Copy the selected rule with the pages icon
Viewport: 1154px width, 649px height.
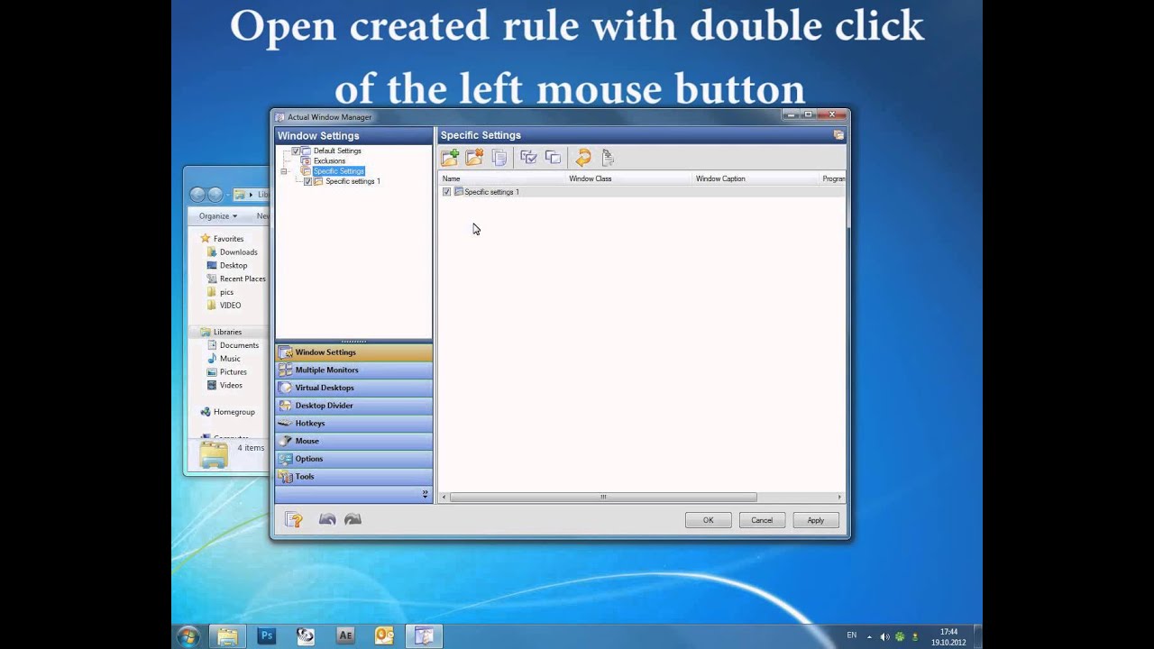499,158
